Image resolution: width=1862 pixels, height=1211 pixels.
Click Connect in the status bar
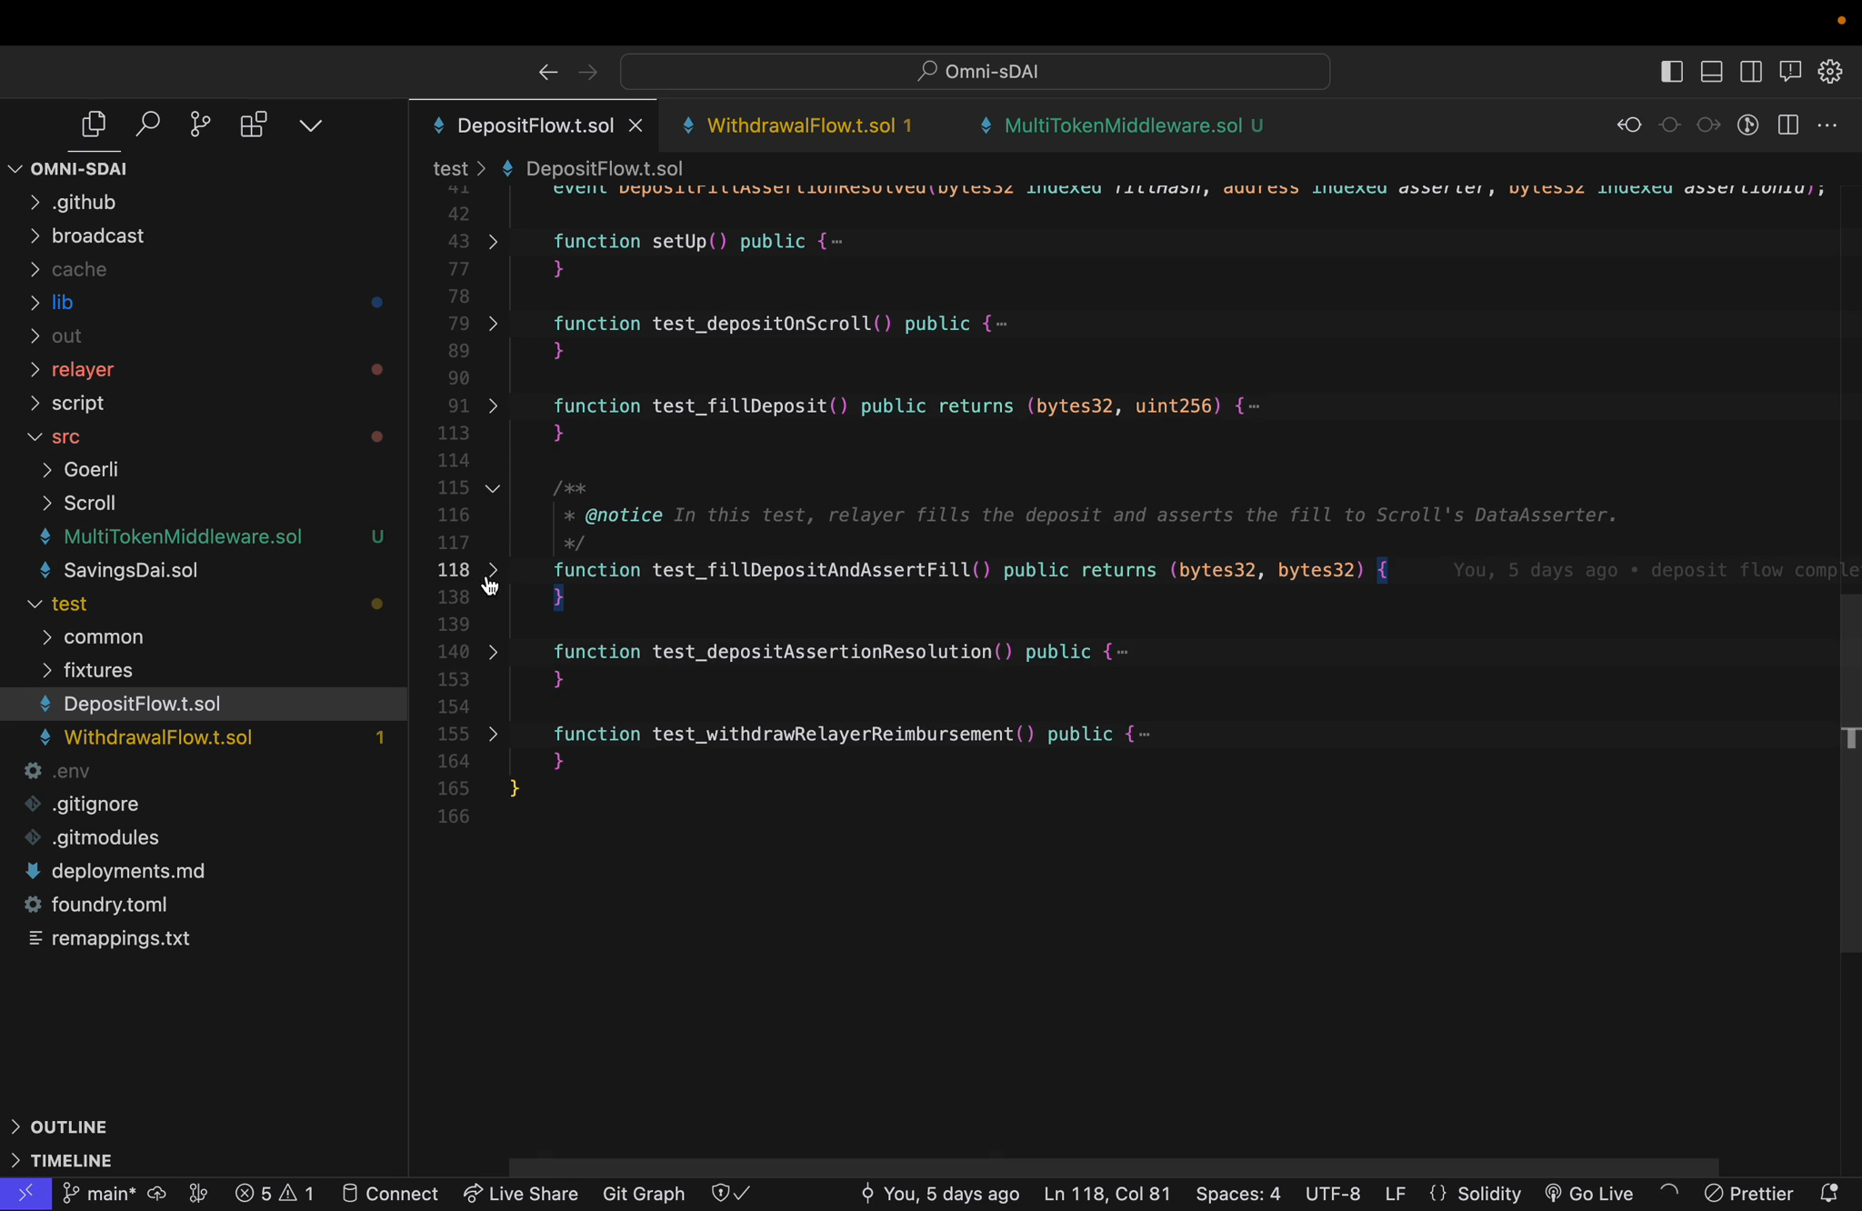coord(389,1194)
